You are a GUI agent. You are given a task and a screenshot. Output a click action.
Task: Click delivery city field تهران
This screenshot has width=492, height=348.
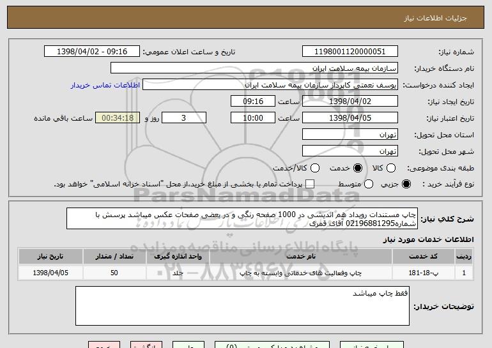point(350,151)
